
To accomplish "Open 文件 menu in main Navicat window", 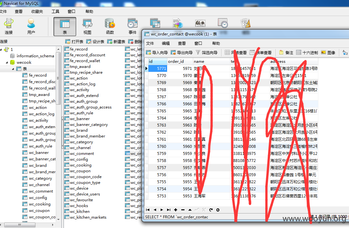I will (x=3, y=11).
